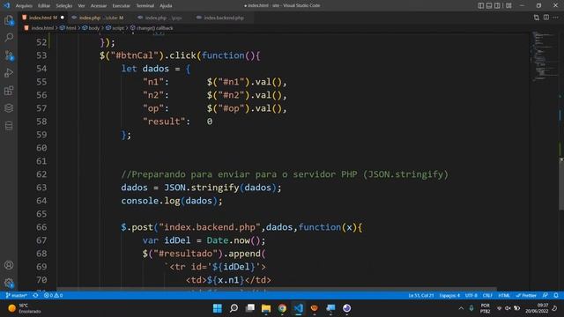Image resolution: width=564 pixels, height=317 pixels.
Task: Open the Windows Start menu
Action: (218, 308)
